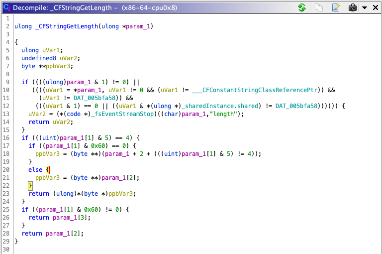Click the "length" string literal
This screenshot has height=254, width=382.
[230, 114]
